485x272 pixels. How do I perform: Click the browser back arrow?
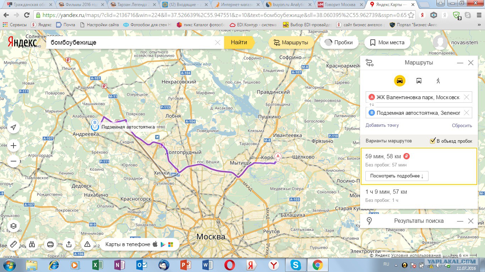[6, 15]
